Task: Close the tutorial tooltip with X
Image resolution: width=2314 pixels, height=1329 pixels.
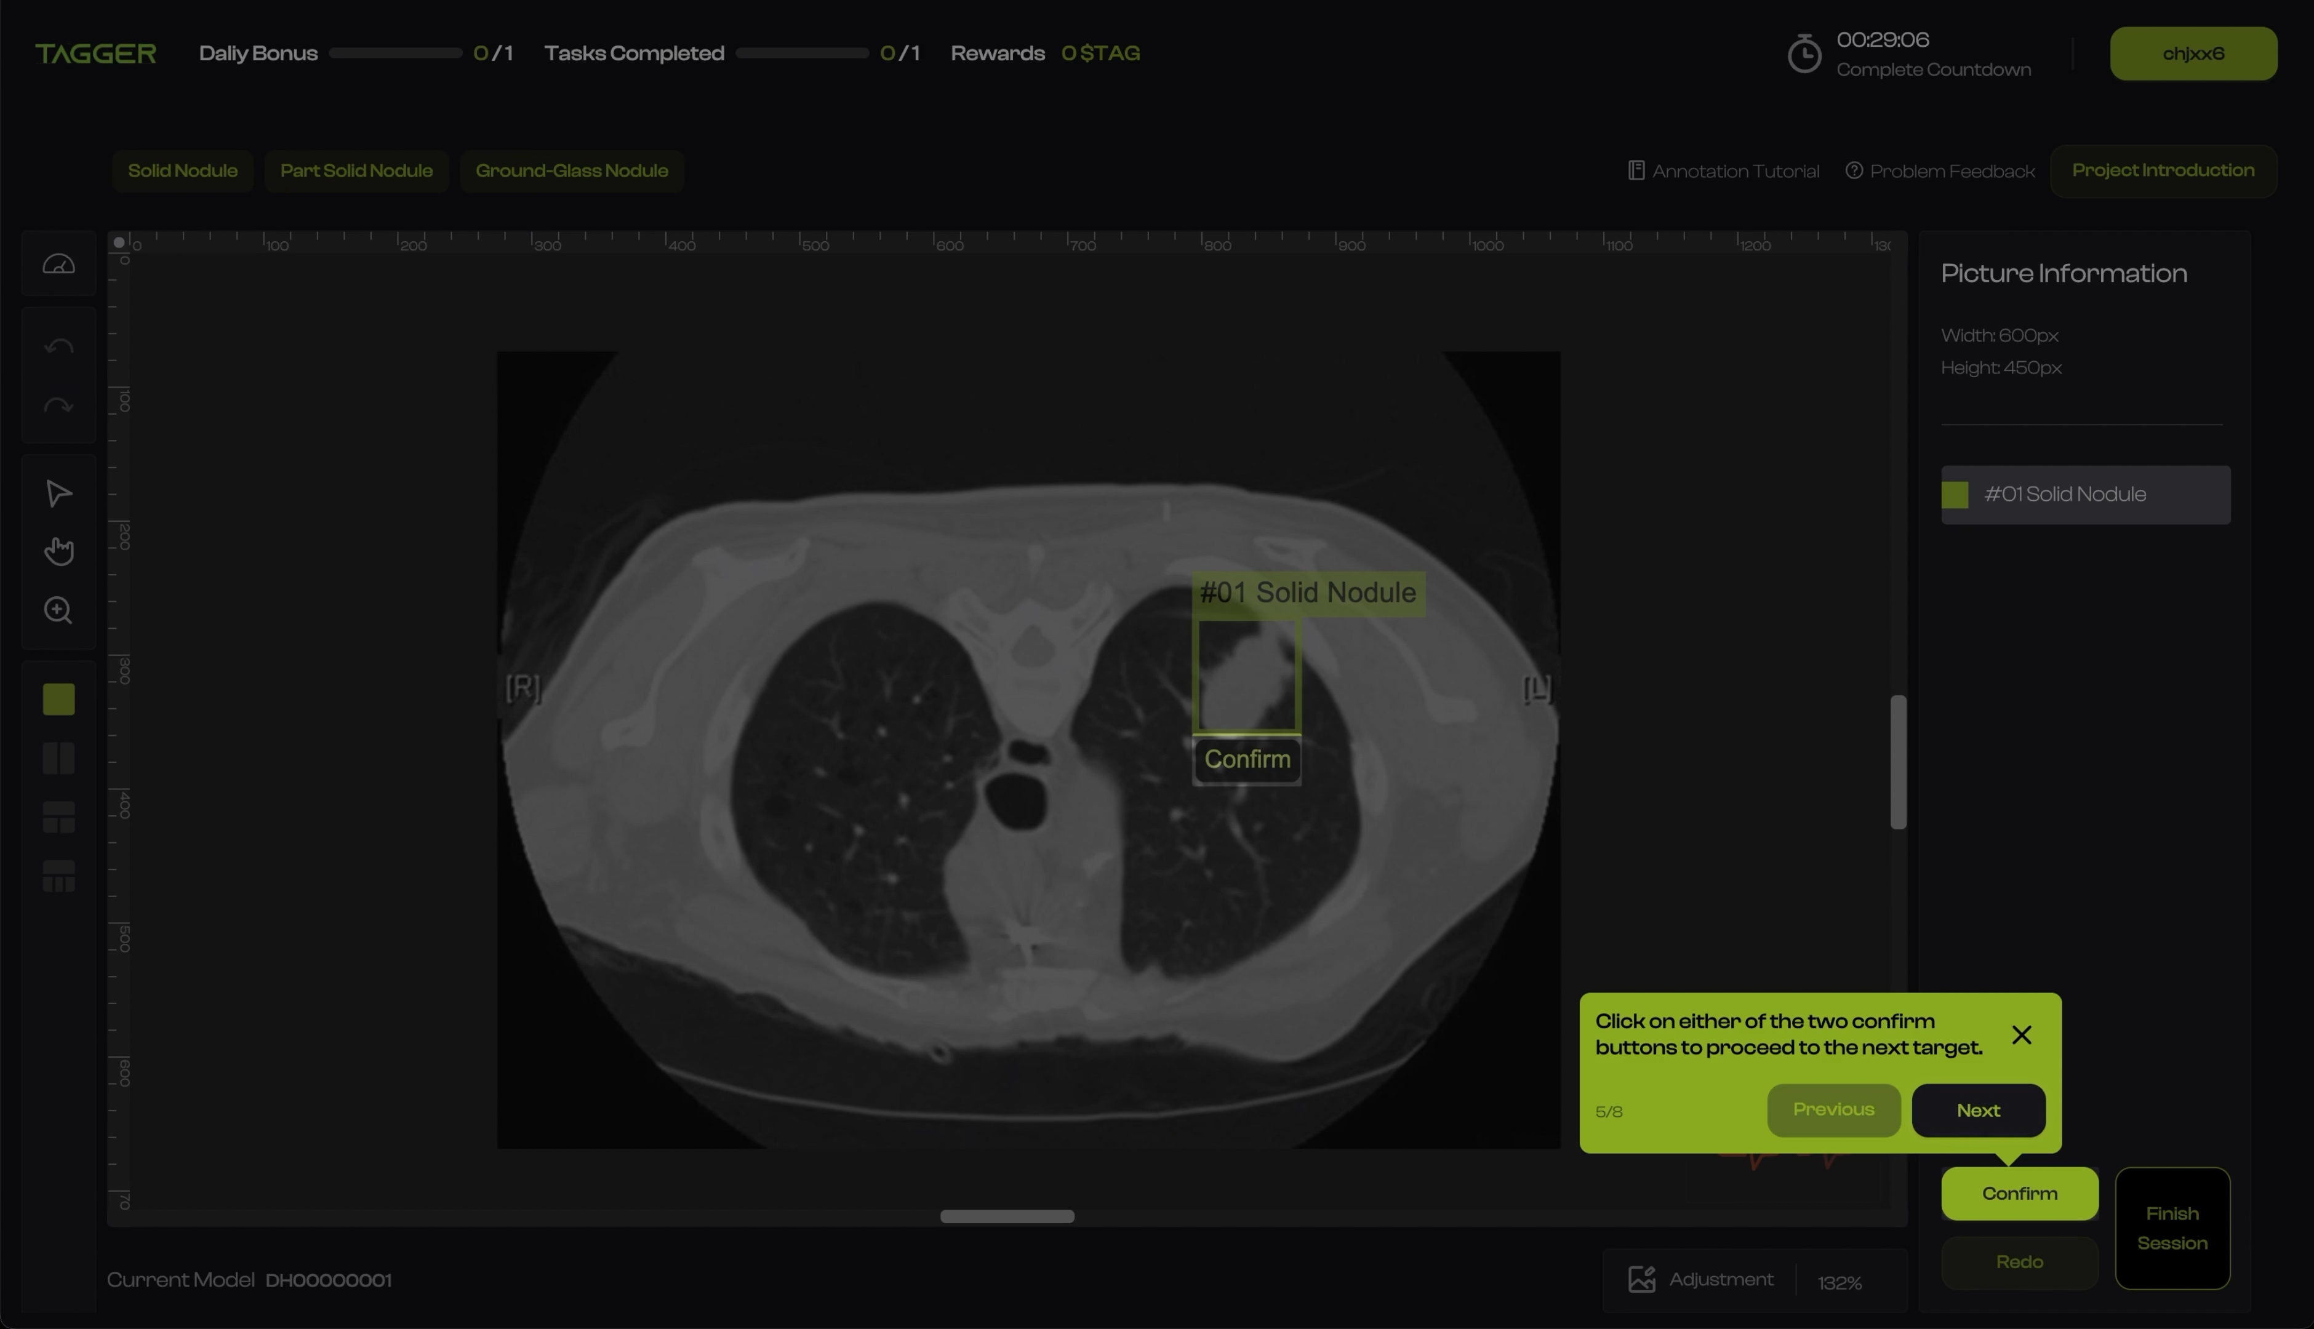Action: tap(2021, 1034)
